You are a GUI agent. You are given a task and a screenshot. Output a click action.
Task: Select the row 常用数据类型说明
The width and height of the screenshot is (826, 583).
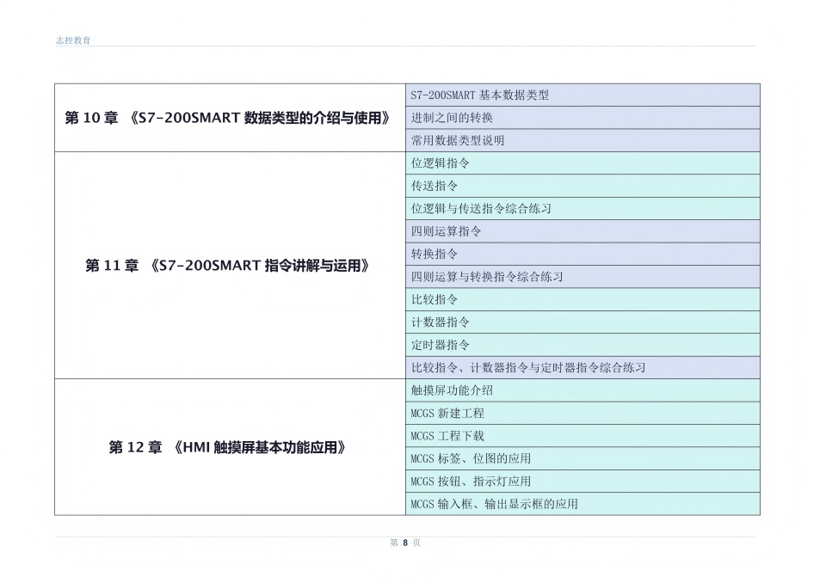583,141
